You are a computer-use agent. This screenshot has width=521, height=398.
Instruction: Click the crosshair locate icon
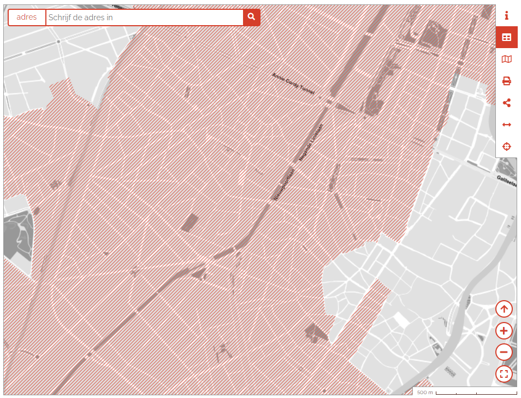[506, 147]
